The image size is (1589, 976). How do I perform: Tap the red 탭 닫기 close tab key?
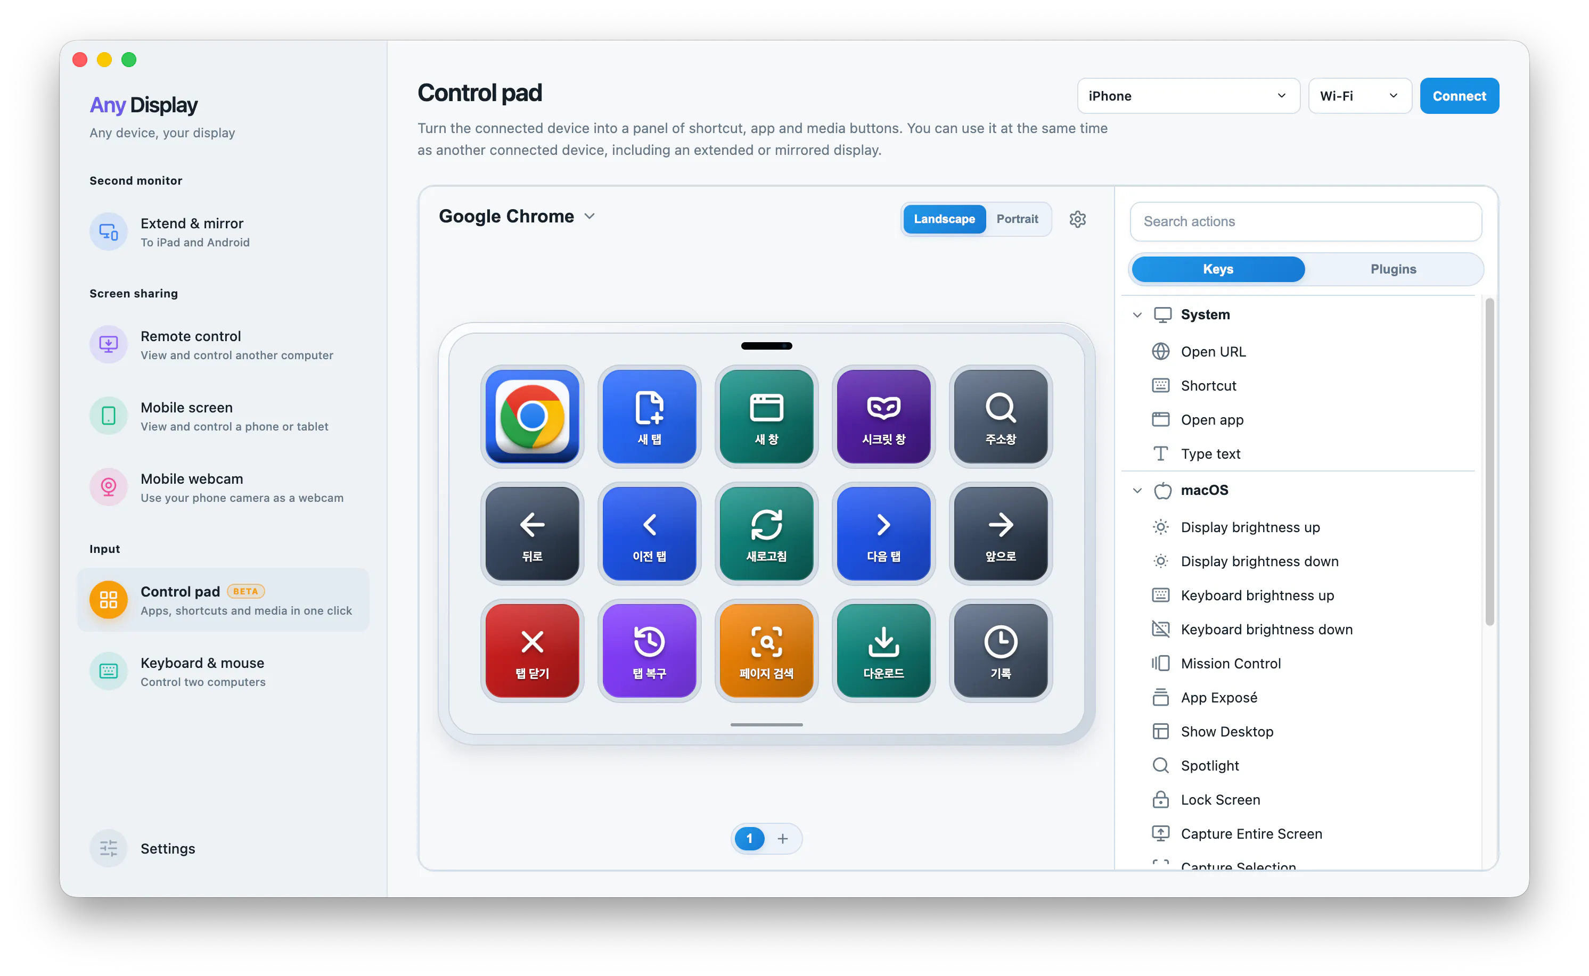(x=533, y=650)
